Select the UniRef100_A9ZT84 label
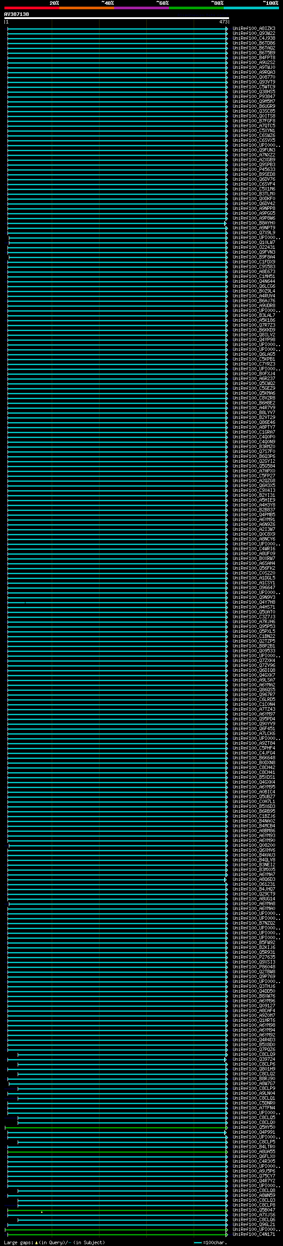 coord(254,743)
